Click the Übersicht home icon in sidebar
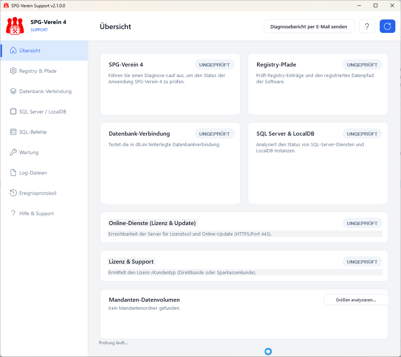 tap(13, 50)
